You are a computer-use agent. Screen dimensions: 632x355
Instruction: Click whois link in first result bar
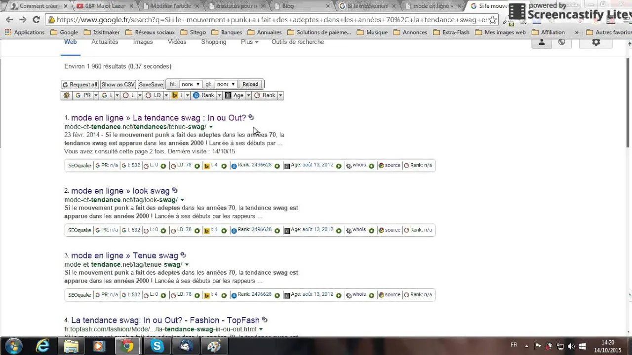click(359, 165)
